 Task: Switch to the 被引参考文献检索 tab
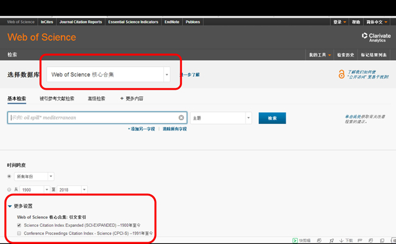(x=57, y=98)
